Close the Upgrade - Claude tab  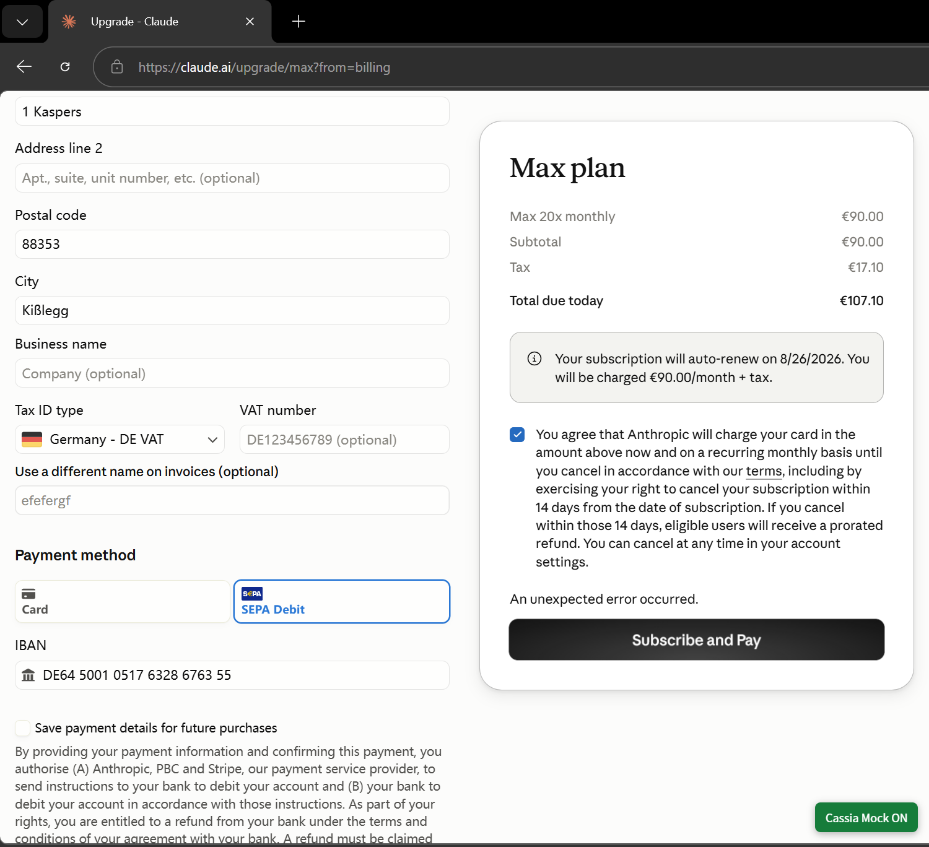click(250, 22)
